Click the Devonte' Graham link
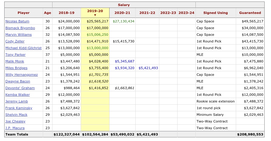The height and width of the screenshot is (141, 271). 20,88
